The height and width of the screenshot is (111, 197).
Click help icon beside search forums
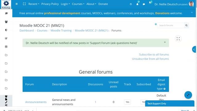[156, 24]
